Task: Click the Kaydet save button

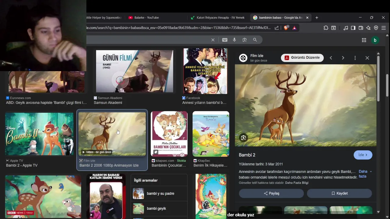Action: (x=339, y=193)
